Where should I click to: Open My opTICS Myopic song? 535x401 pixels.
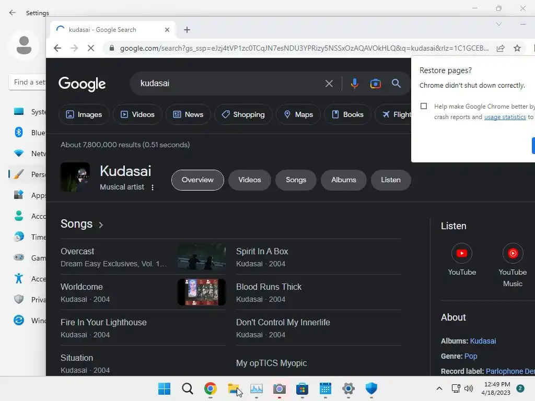point(271,363)
